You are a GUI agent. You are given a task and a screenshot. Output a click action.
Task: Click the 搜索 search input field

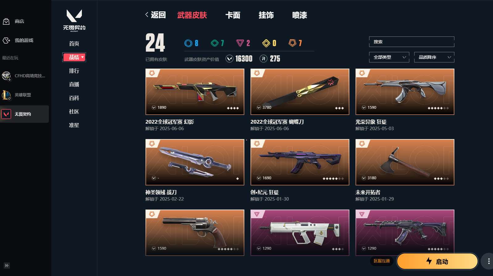pyautogui.click(x=412, y=42)
